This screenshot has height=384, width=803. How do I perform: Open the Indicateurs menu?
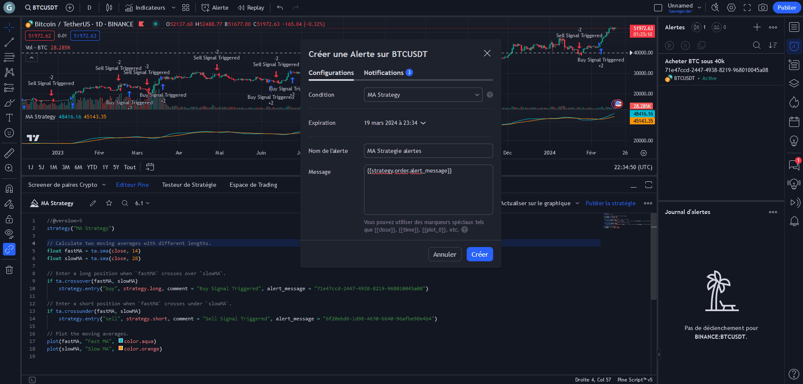145,8
